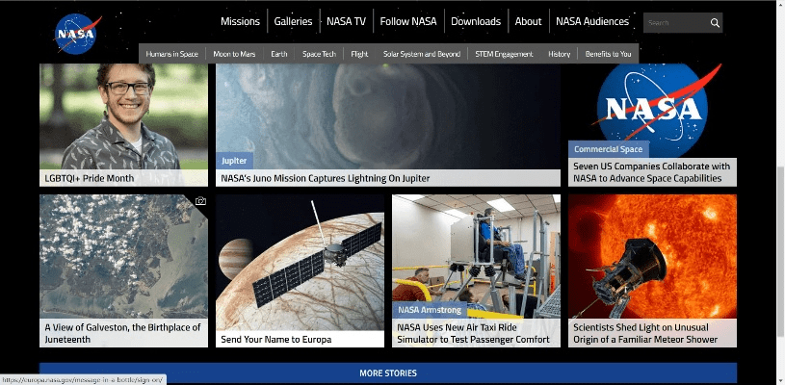Open the Galleries menu
The image size is (785, 385).
pos(293,21)
